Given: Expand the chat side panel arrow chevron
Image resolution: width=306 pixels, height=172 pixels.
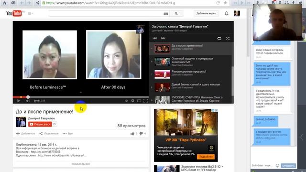Looking at the screenshot, I should pyautogui.click(x=302, y=137).
